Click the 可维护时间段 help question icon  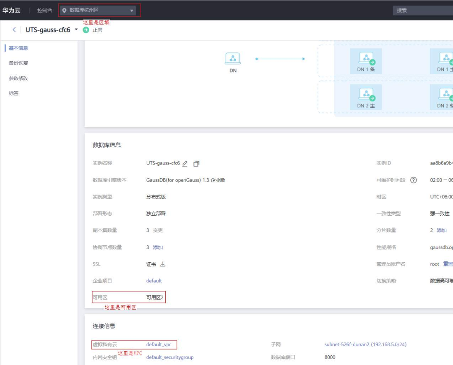pyautogui.click(x=414, y=180)
